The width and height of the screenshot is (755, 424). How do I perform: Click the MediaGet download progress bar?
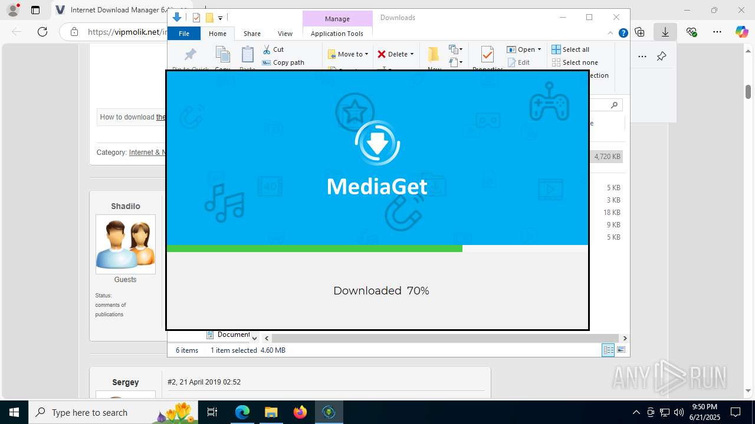point(377,249)
